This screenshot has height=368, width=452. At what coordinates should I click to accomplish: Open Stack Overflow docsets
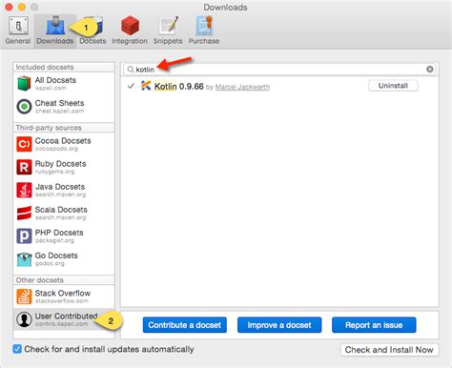(x=64, y=296)
